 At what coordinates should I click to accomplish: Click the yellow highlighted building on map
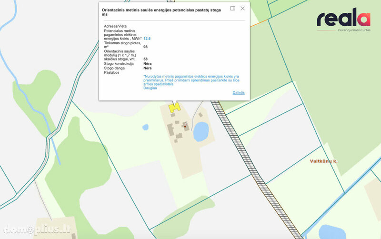click(x=174, y=108)
